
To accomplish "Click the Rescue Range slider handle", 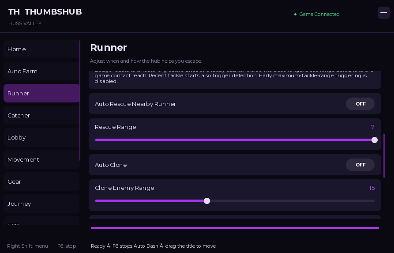I will tap(375, 140).
